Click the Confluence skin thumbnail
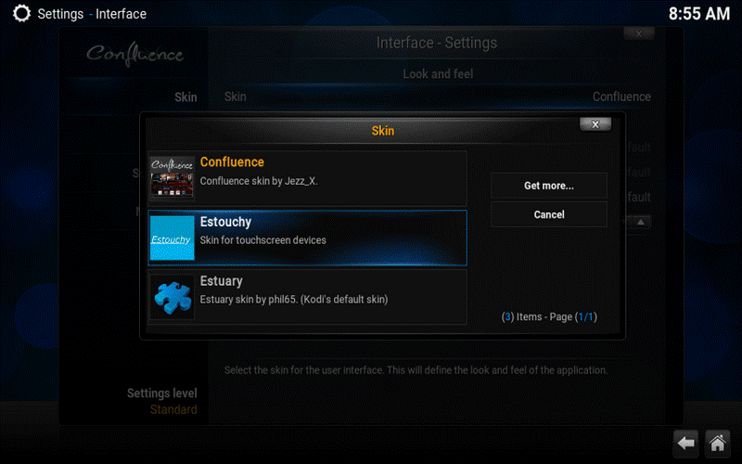Screen dimensions: 742x464 (172, 177)
